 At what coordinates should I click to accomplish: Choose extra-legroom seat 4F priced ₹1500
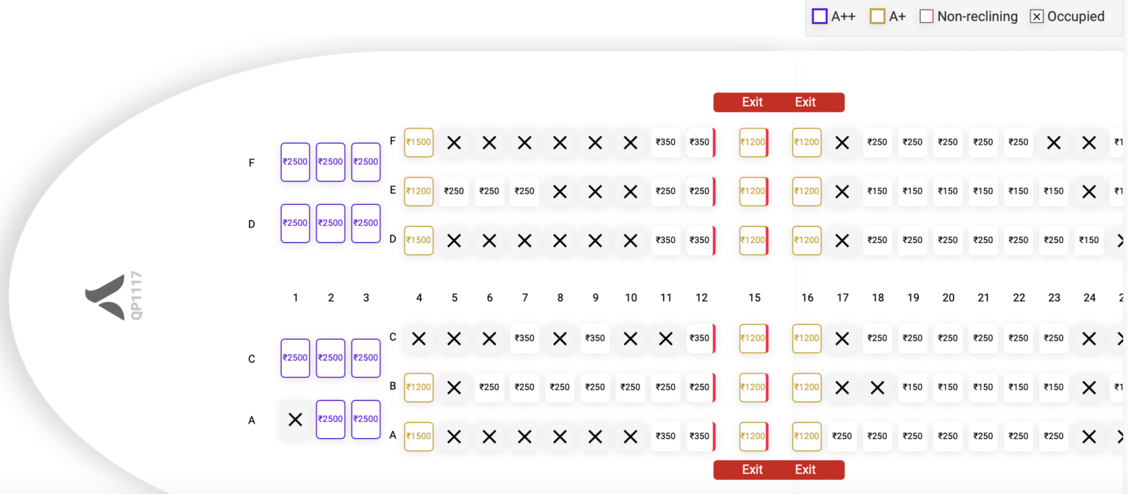pyautogui.click(x=419, y=142)
